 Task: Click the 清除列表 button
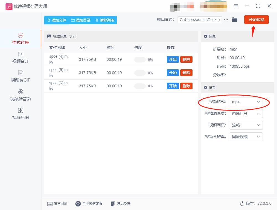(x=105, y=20)
